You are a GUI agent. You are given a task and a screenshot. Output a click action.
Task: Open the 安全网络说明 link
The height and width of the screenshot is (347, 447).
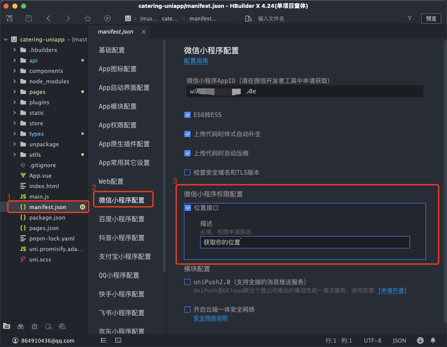click(210, 318)
